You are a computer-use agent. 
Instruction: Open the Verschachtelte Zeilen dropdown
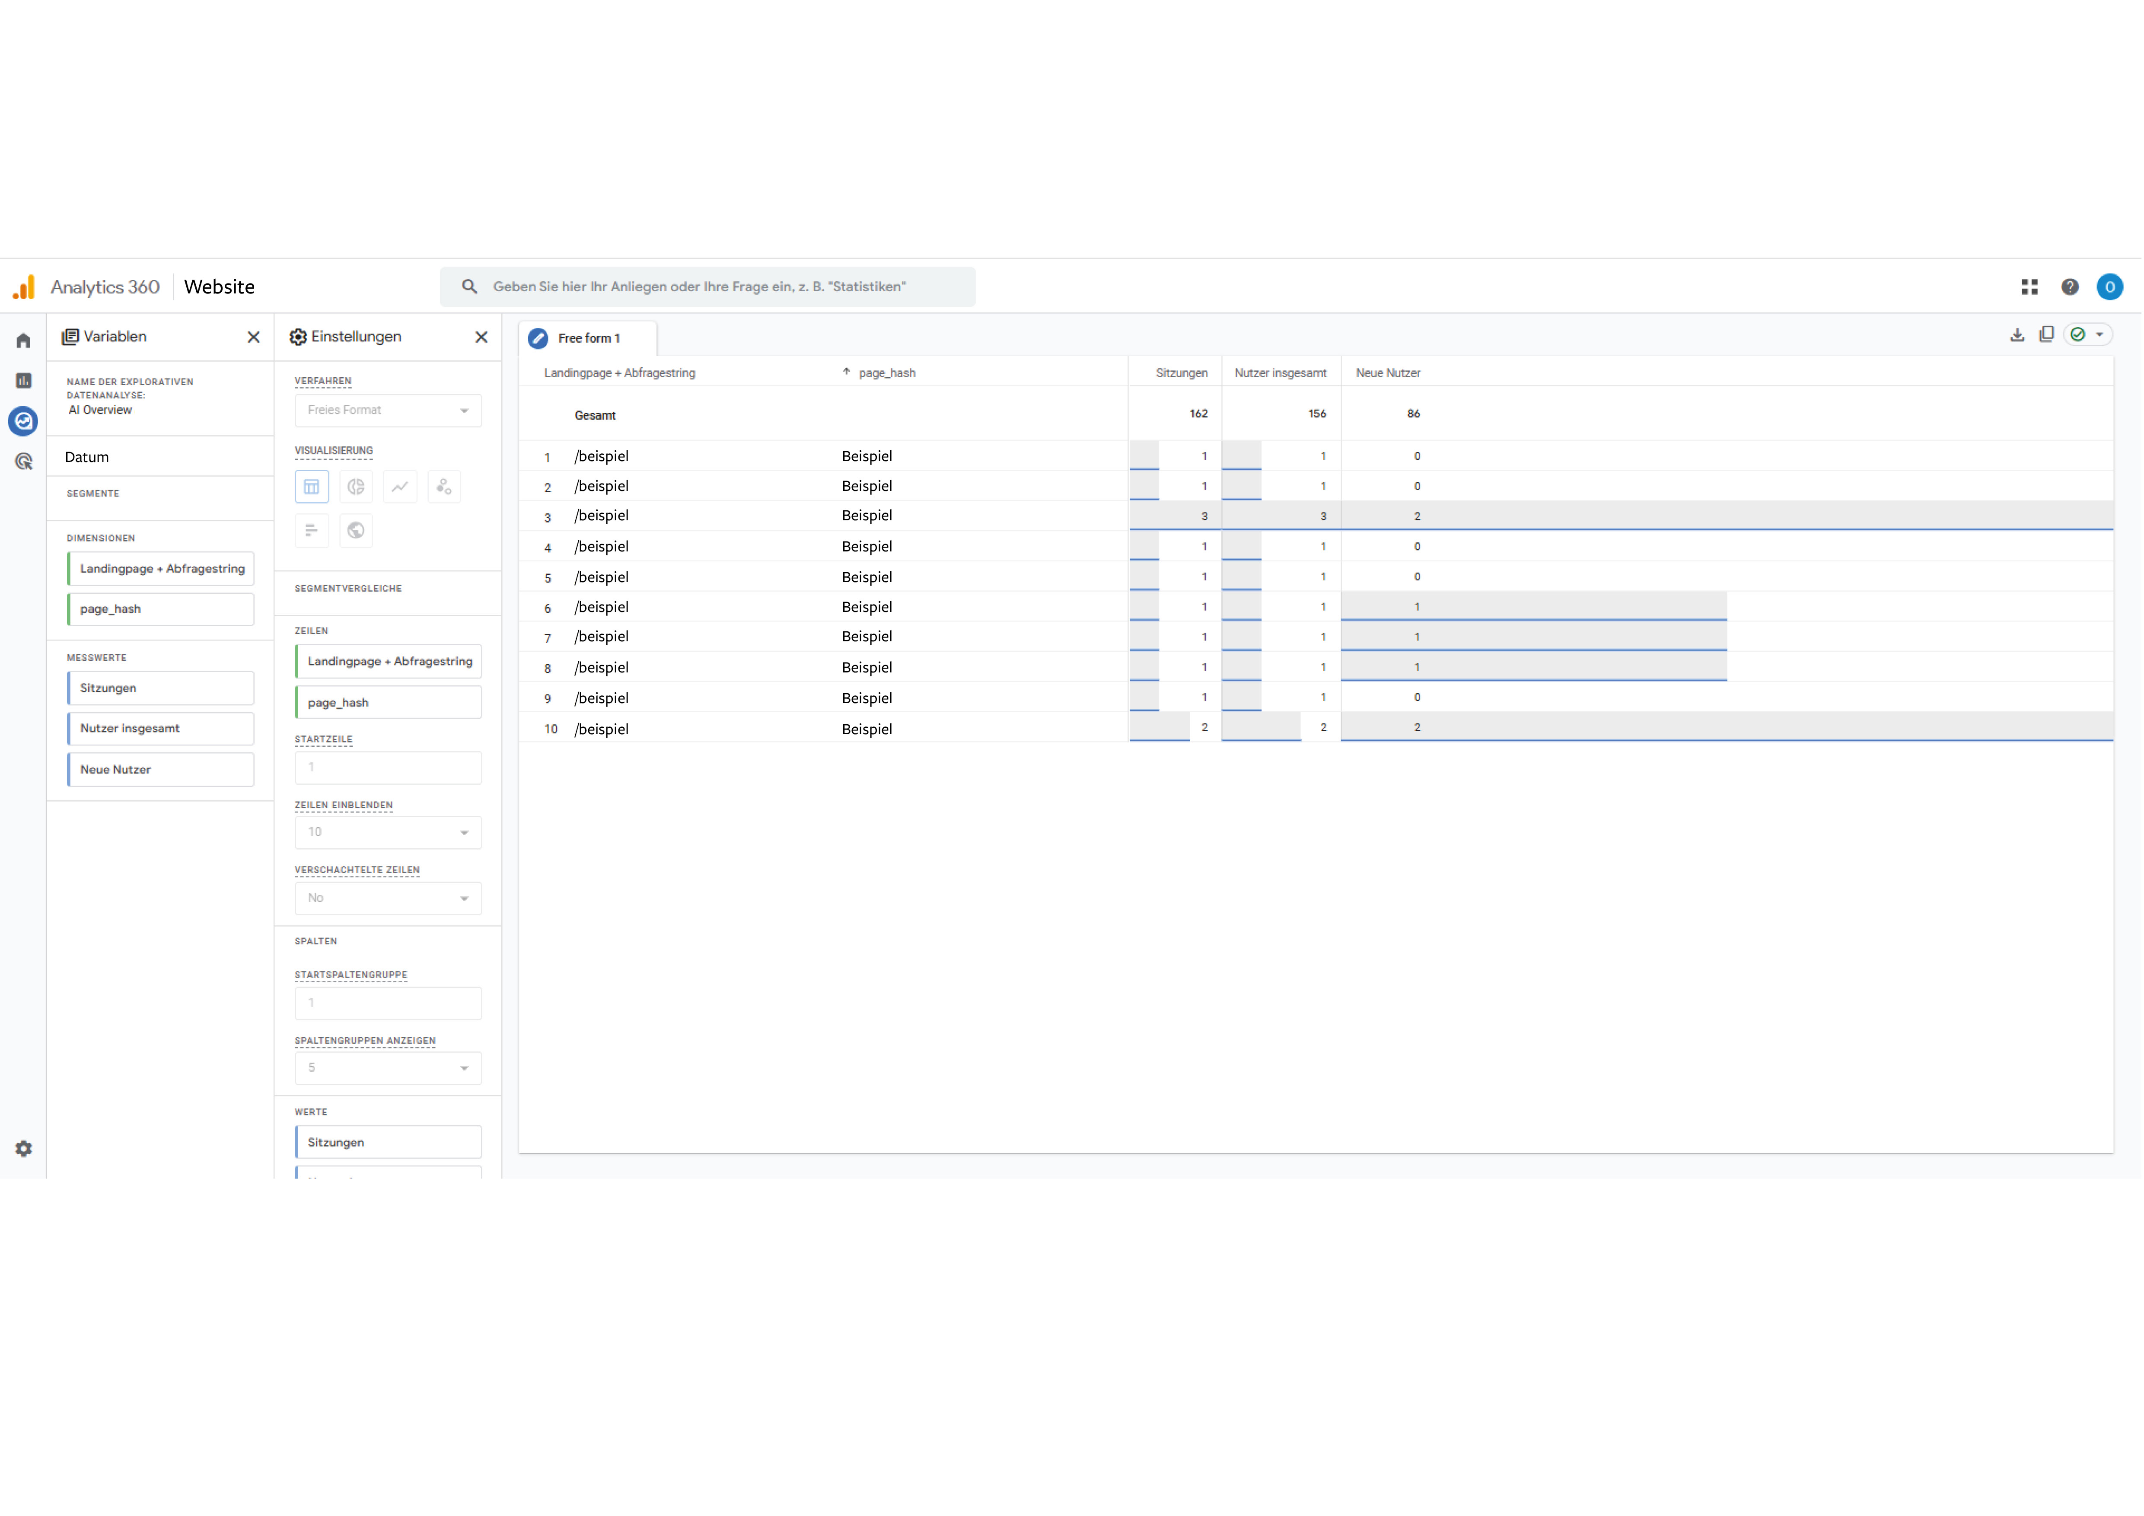click(x=388, y=898)
